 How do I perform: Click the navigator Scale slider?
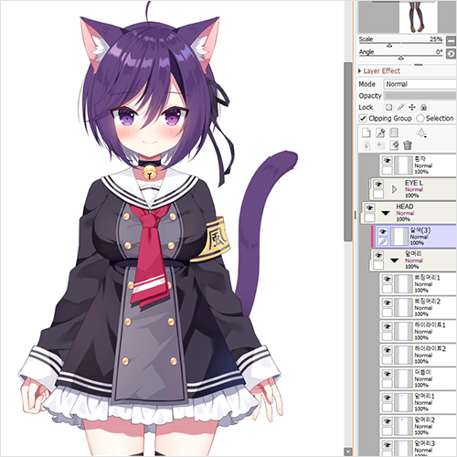click(x=400, y=43)
